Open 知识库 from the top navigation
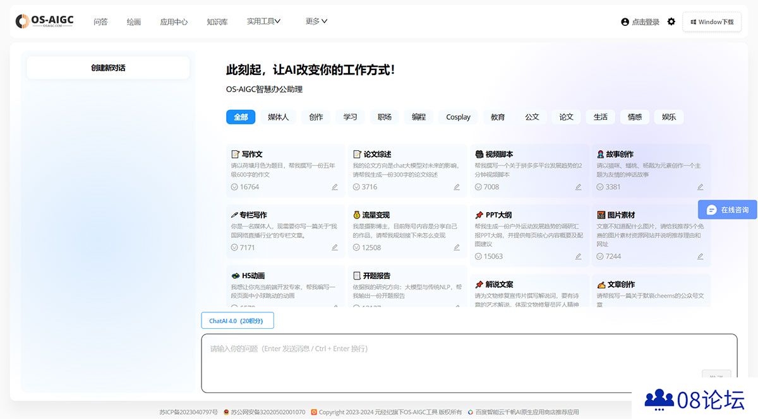Viewport: 758px width, 419px height. pyautogui.click(x=217, y=21)
